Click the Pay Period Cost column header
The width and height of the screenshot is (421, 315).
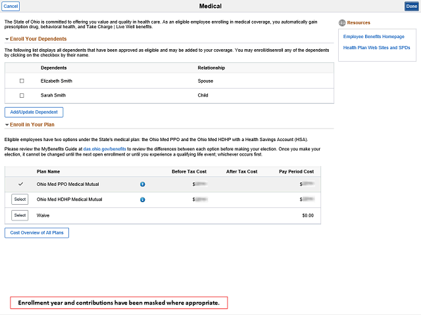(x=296, y=171)
